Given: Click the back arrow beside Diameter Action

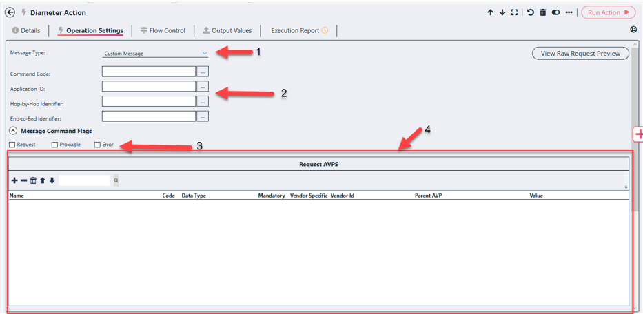Looking at the screenshot, I should tap(10, 12).
